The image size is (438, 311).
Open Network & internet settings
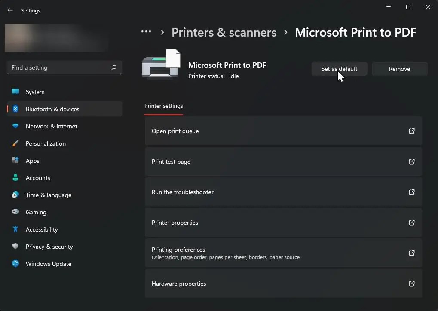[x=64, y=126]
